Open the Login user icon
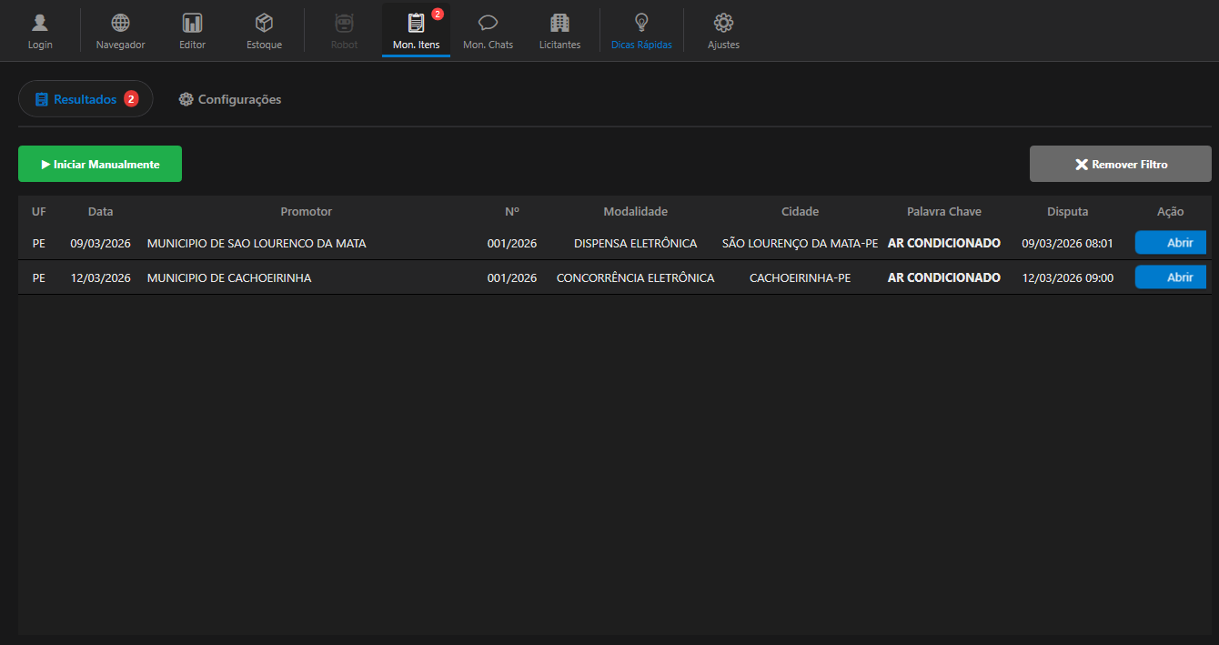The image size is (1219, 645). click(40, 24)
